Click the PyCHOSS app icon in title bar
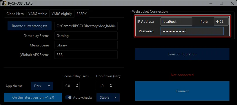Screen dimensions: 237x105 pos(4,3)
